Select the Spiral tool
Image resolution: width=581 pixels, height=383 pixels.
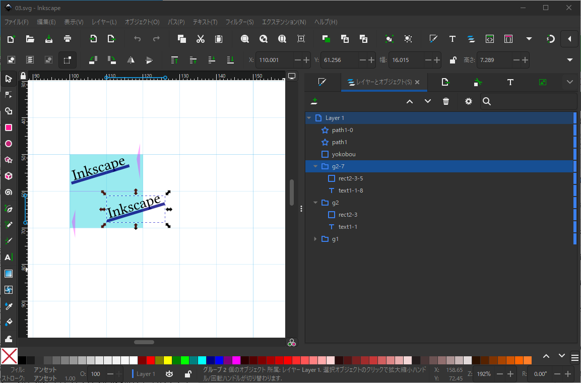pos(9,192)
